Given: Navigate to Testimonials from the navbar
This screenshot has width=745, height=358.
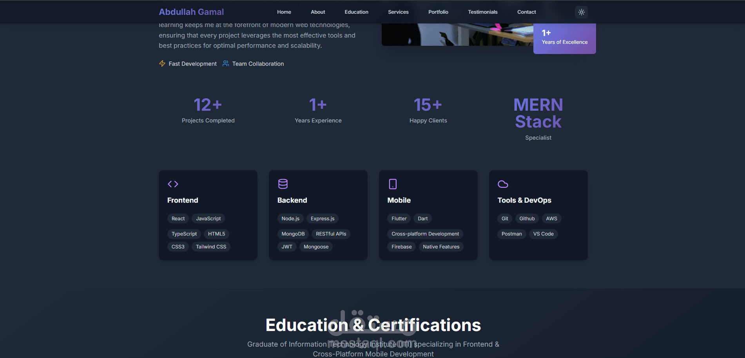Looking at the screenshot, I should click(483, 12).
